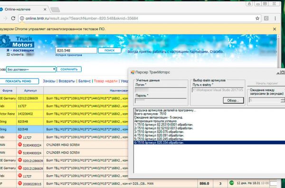The height and width of the screenshot is (188, 285).
Task: Open the Заказы link
Action: point(49,81)
